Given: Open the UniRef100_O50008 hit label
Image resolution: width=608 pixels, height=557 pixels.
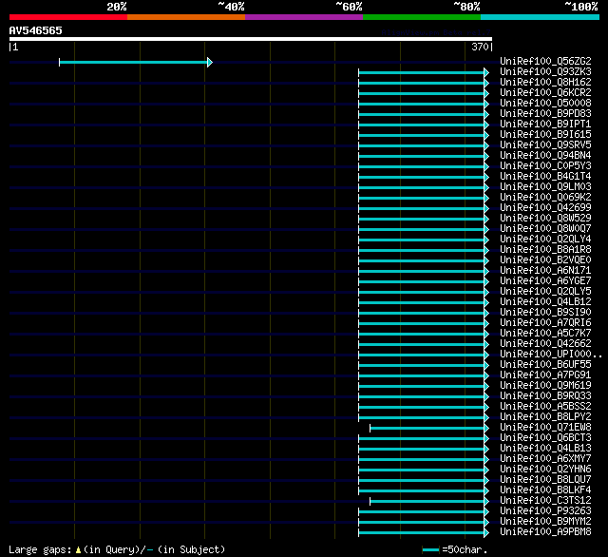Looking at the screenshot, I should coord(545,104).
